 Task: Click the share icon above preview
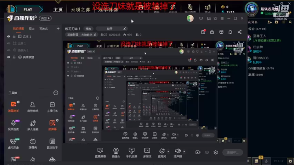[x=240, y=32]
